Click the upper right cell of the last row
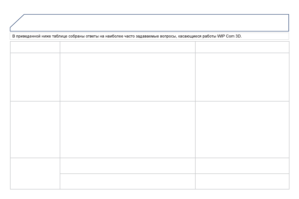The image size is (299, 199). (242, 166)
